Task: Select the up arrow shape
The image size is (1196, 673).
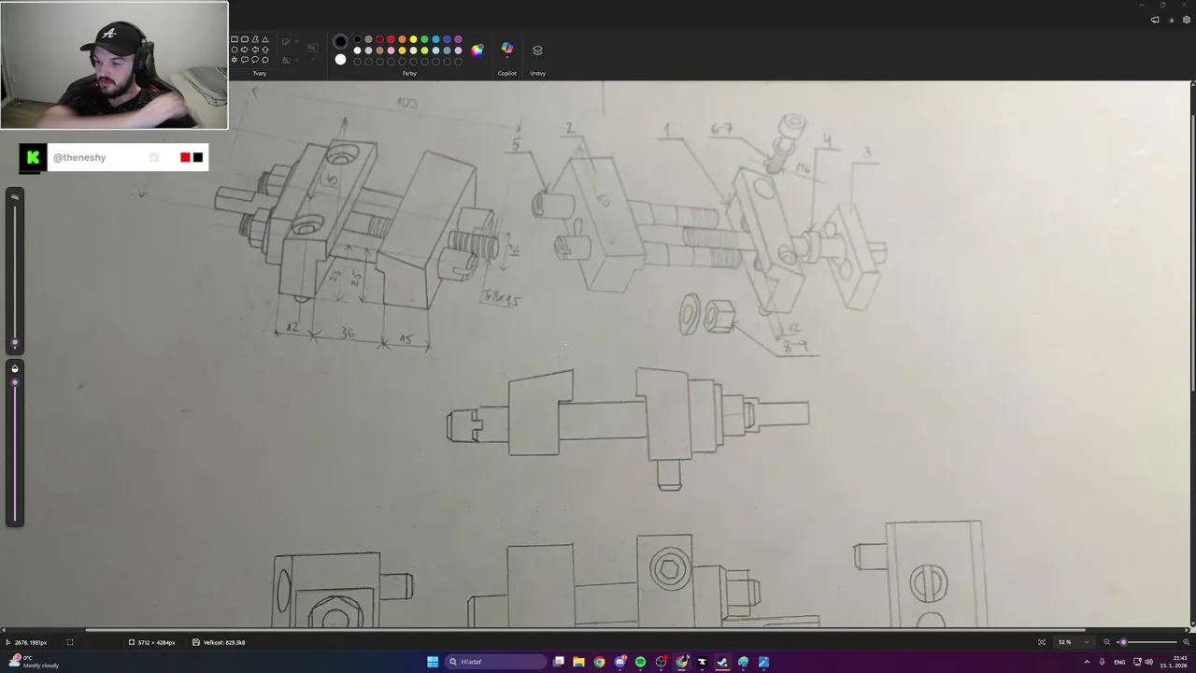Action: (x=265, y=50)
